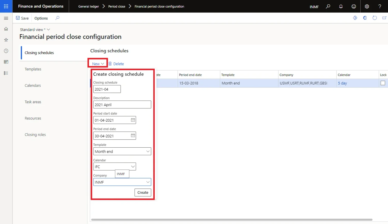
Task: Click the horizontal scrollbar below grid
Action: click(x=232, y=220)
